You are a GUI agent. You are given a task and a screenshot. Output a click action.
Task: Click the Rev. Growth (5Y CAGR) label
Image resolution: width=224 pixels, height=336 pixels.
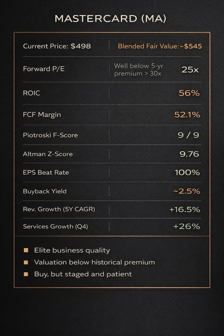pyautogui.click(x=59, y=209)
